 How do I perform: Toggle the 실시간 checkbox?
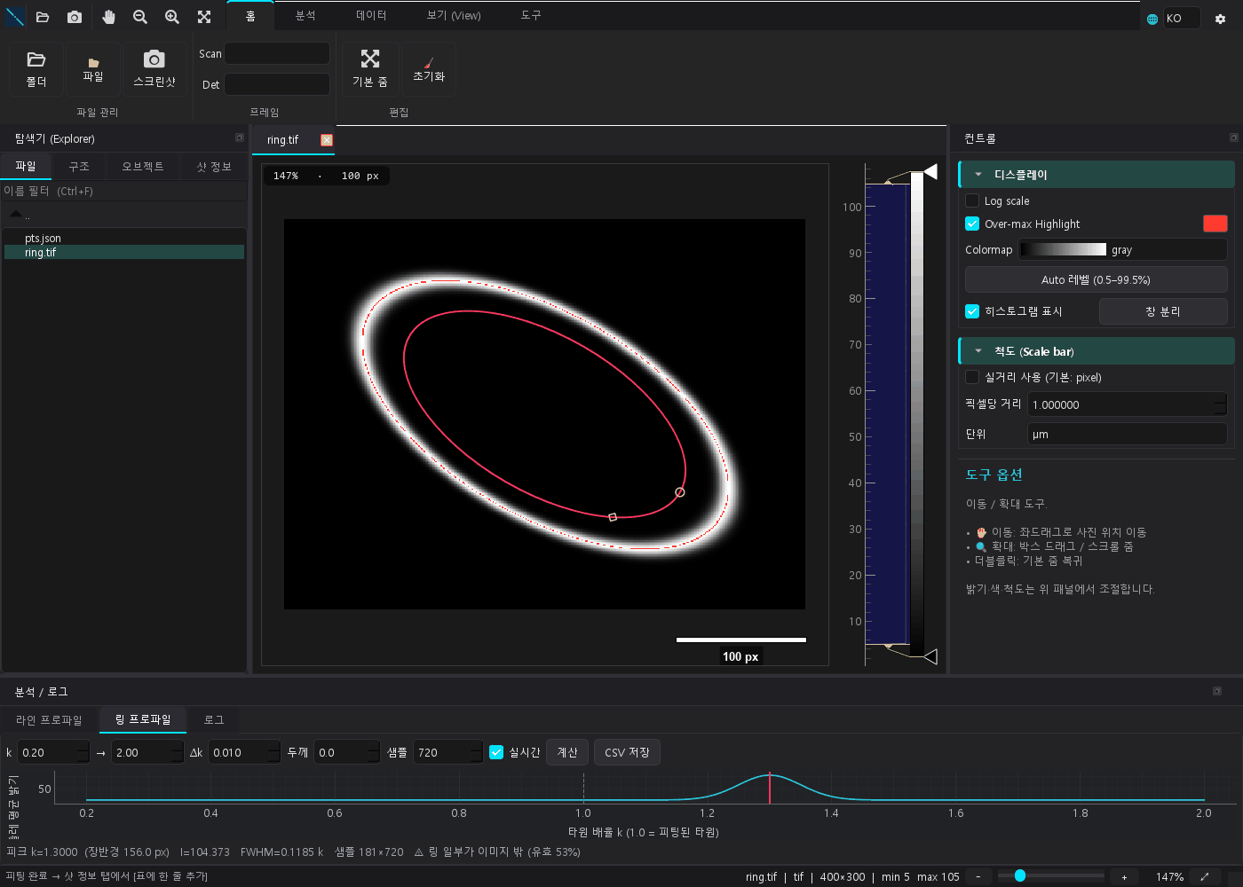point(496,752)
